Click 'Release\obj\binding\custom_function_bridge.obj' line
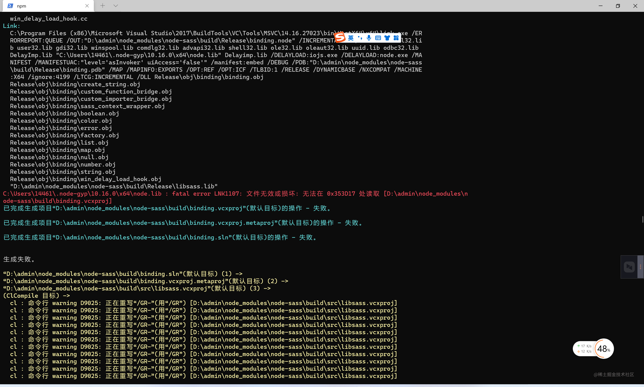Viewport: 644px width, 387px height. 91,92
